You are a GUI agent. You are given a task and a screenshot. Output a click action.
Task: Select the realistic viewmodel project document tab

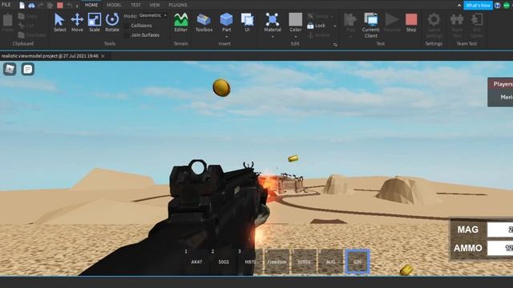tap(50, 56)
